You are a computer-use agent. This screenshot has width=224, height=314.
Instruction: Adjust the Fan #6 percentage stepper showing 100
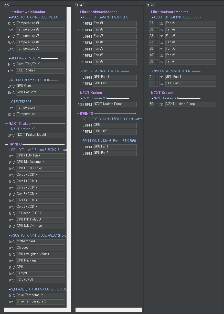tap(154, 56)
